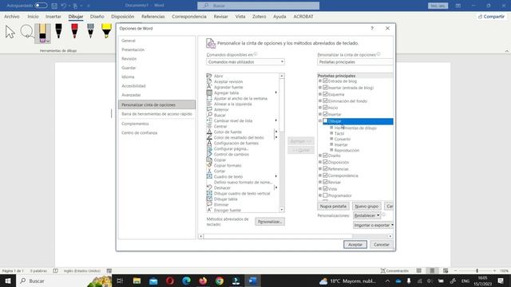Toggle Autoguardado switch
This screenshot has width=511, height=287.
coord(41,6)
